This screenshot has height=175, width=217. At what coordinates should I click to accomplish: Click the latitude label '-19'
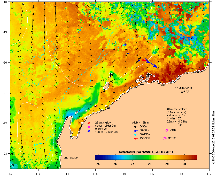pos(5,32)
